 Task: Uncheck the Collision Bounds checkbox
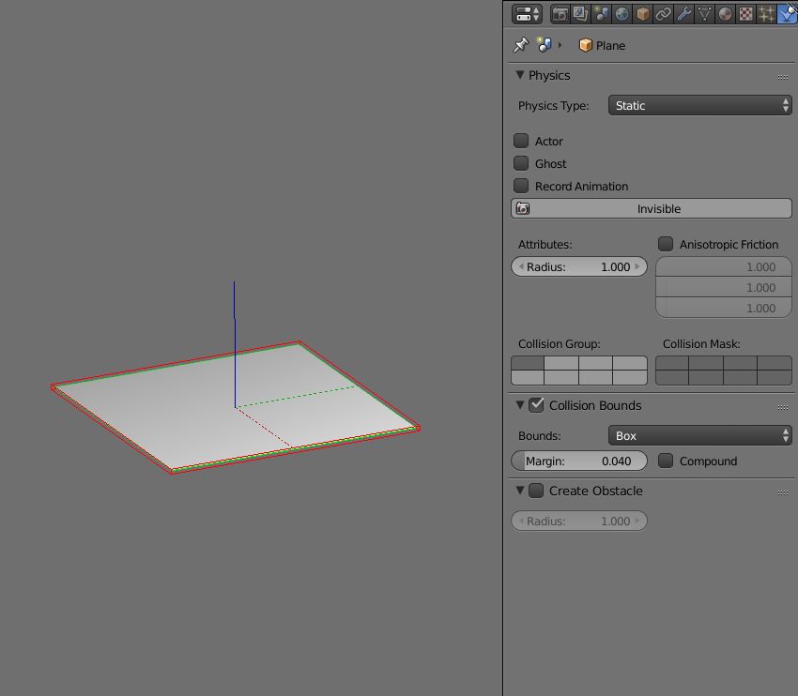point(536,405)
